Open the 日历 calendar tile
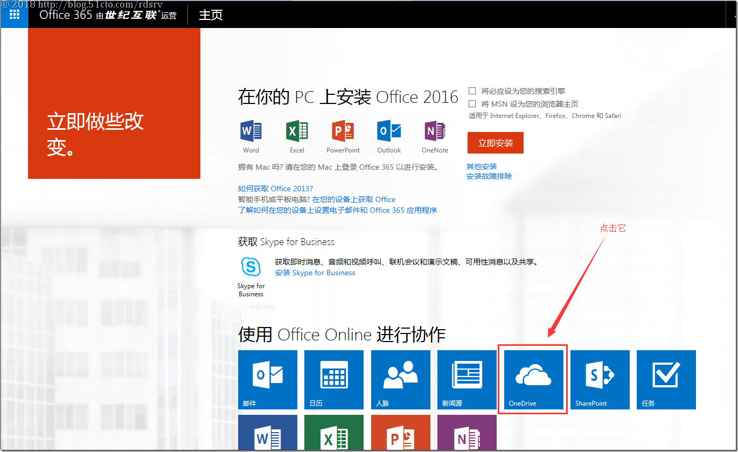 (x=334, y=380)
